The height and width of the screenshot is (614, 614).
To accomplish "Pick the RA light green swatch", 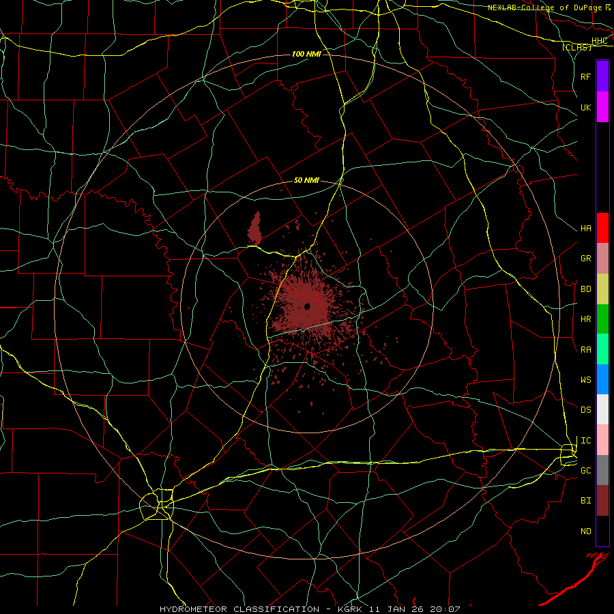I will click(x=602, y=349).
